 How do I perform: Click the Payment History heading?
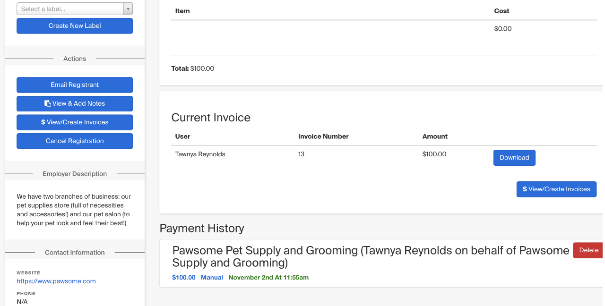[202, 228]
